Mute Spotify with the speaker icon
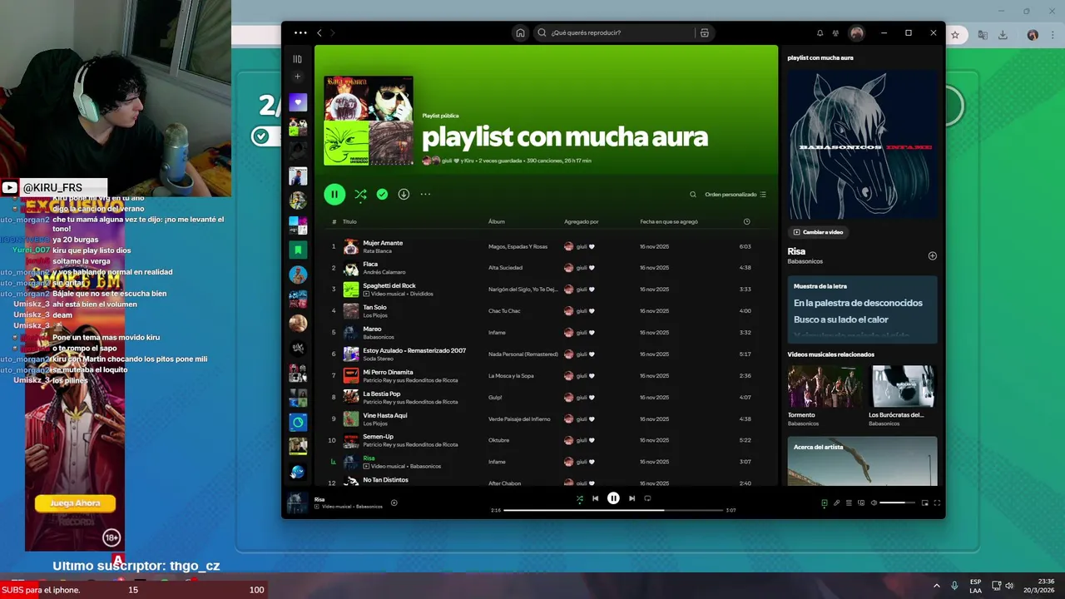Image resolution: width=1065 pixels, height=599 pixels. [x=874, y=502]
